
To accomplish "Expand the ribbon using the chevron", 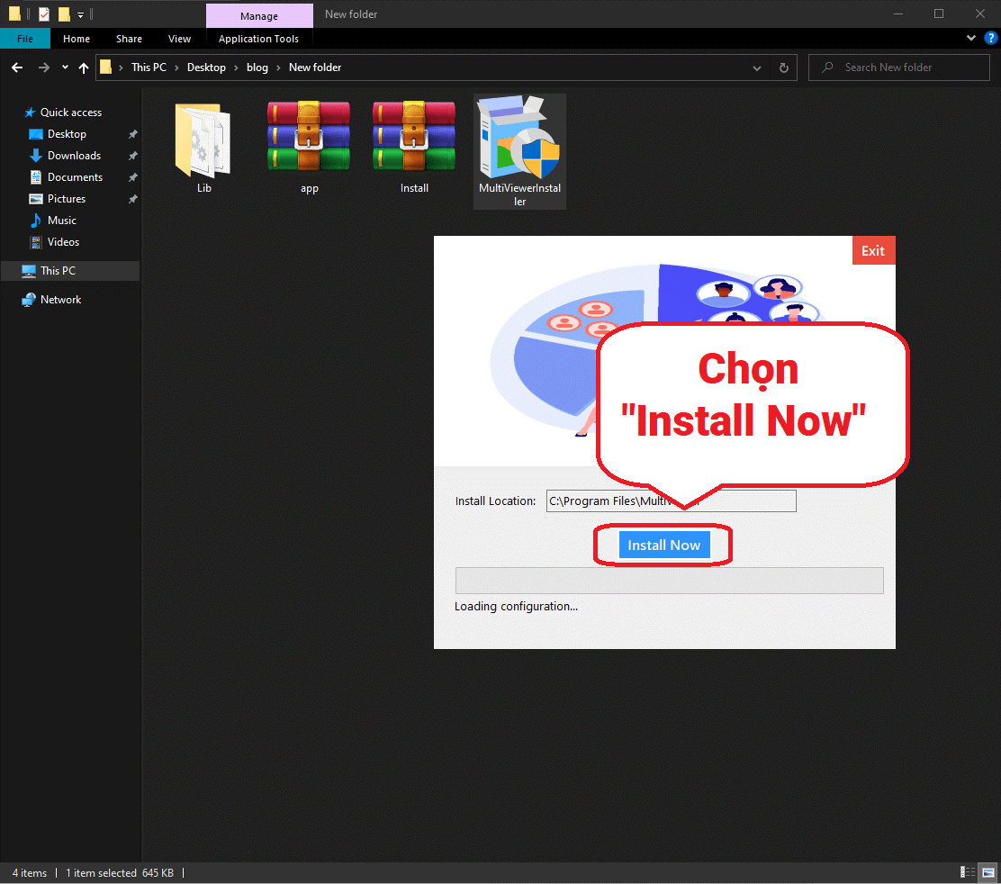I will pyautogui.click(x=971, y=38).
